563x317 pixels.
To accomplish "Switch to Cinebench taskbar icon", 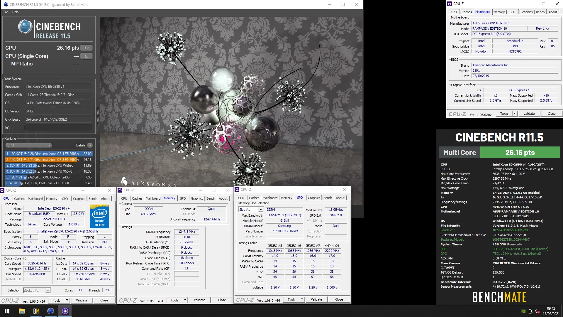I will [x=50, y=311].
